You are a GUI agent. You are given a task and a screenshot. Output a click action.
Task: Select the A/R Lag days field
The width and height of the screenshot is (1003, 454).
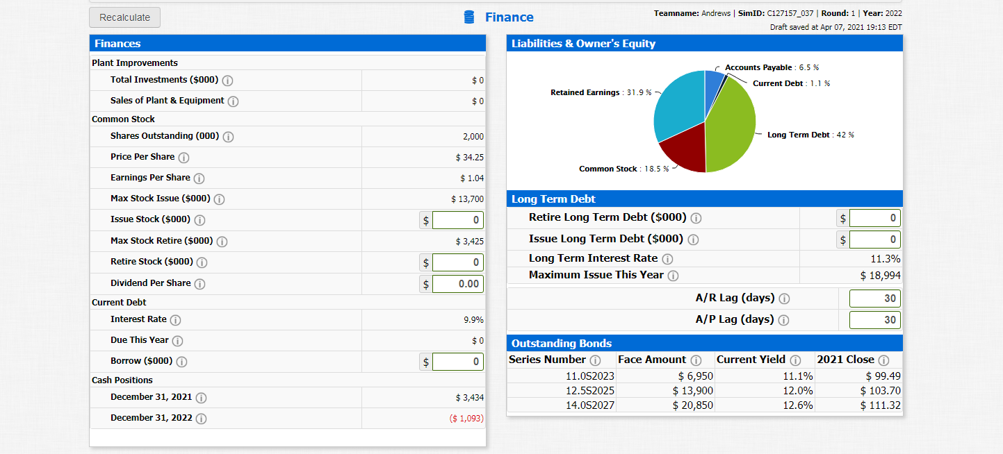tap(874, 299)
